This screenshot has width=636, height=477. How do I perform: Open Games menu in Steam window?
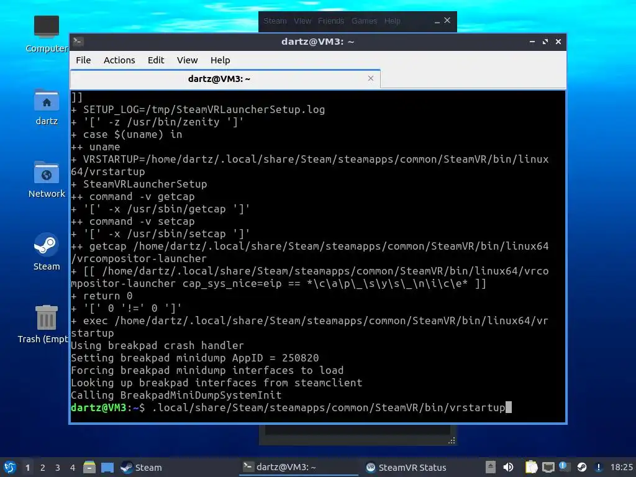(x=364, y=20)
